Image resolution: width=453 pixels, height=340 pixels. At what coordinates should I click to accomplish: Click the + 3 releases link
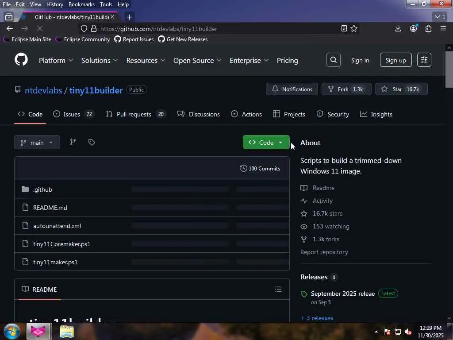click(x=317, y=318)
